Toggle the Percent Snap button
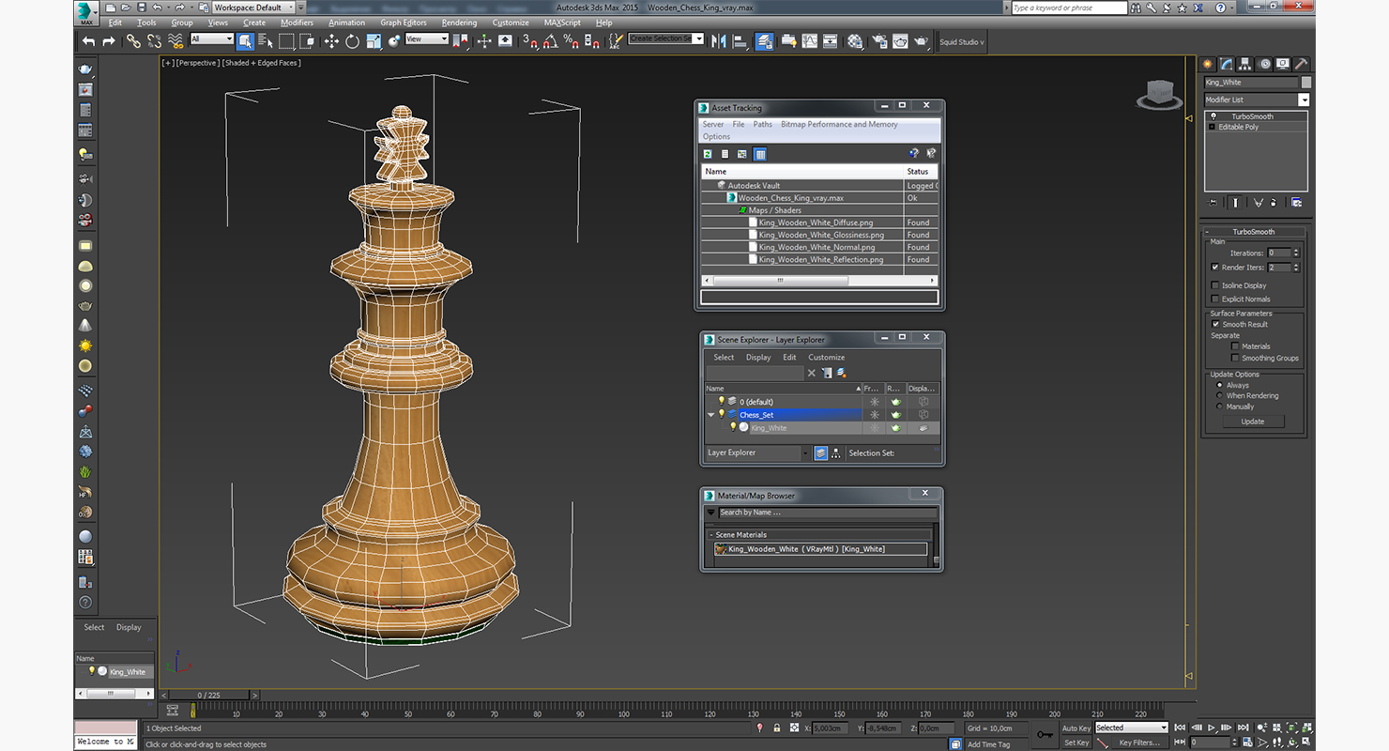The width and height of the screenshot is (1389, 751). coord(571,41)
